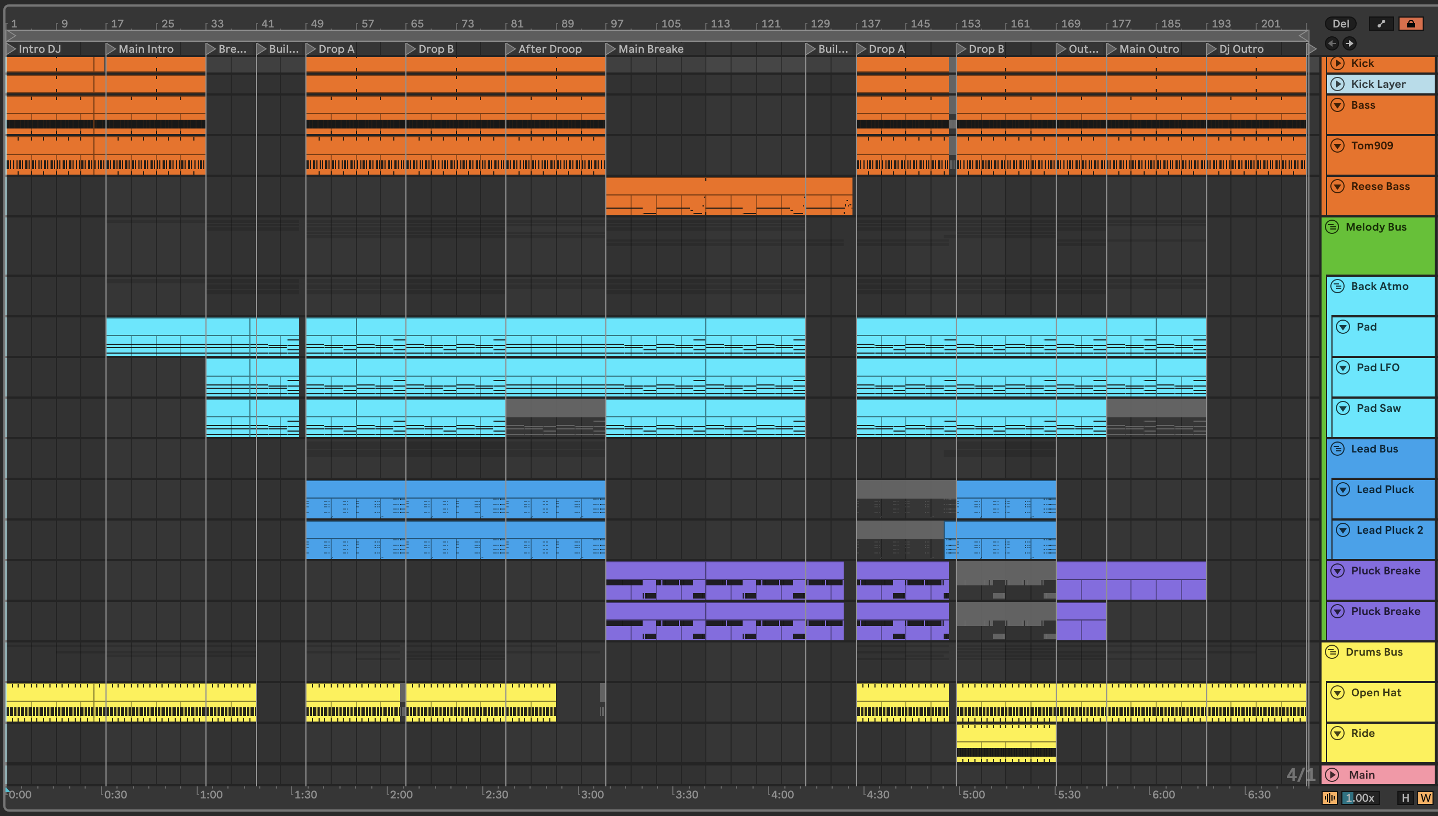Select the deactivated Lead Pluck clip at bar 137

[x=906, y=499]
